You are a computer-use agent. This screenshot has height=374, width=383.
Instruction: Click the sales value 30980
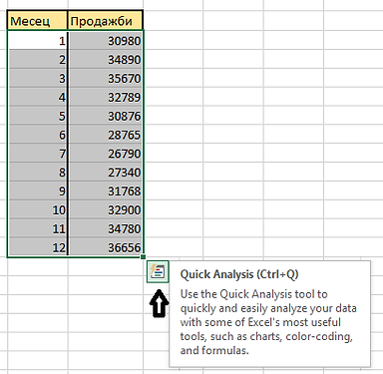(106, 41)
